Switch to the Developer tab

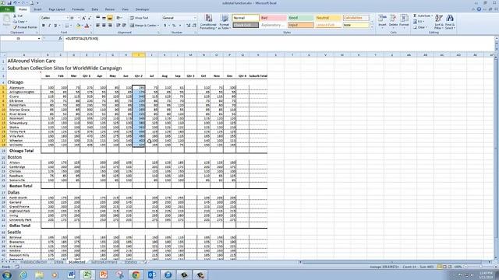142,9
